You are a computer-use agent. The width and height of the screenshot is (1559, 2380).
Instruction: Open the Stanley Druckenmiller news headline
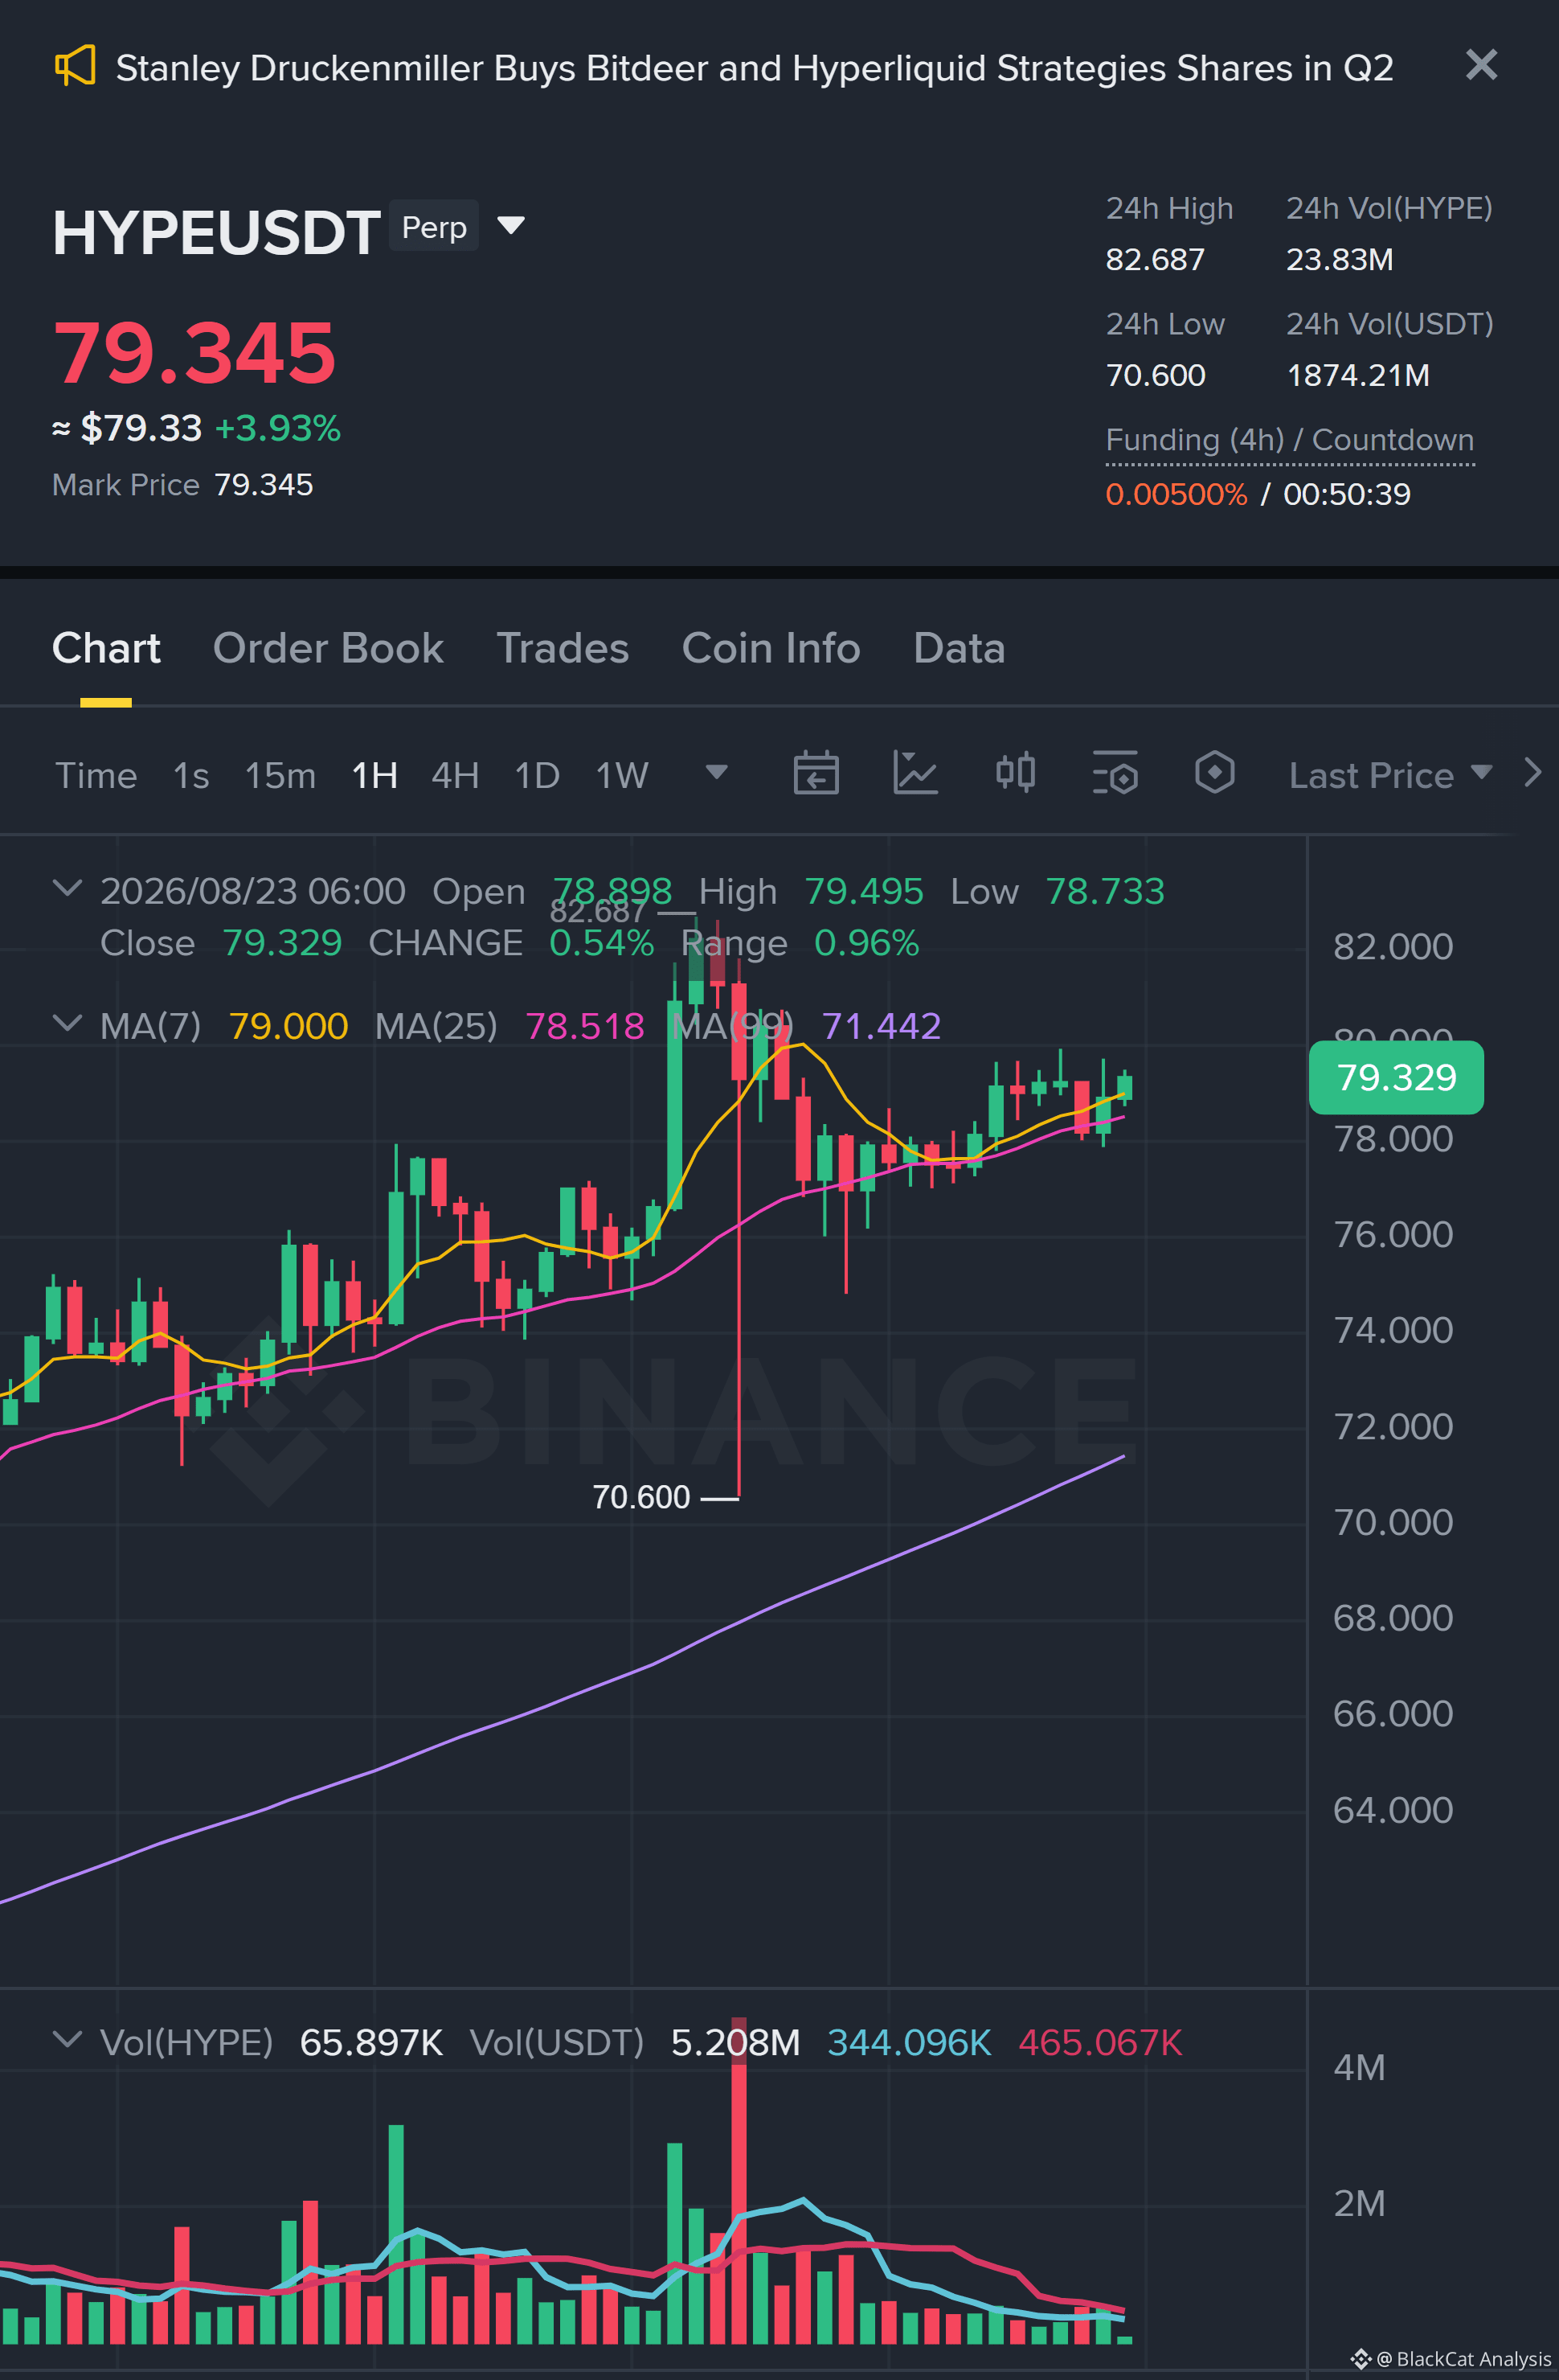pyautogui.click(x=755, y=68)
